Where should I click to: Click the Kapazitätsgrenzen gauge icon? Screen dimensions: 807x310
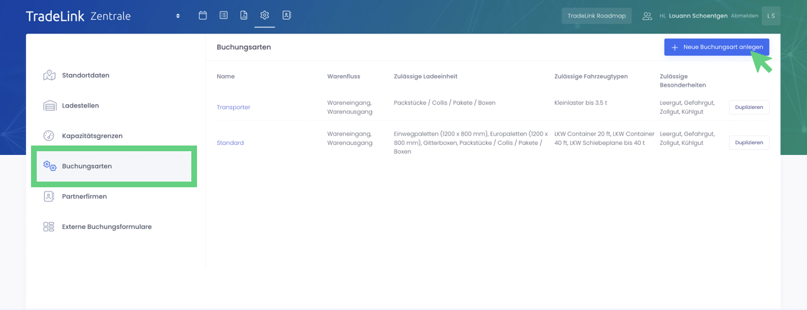(49, 136)
